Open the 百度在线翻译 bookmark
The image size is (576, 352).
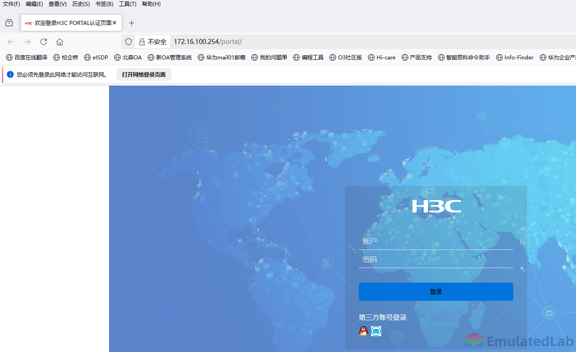[26, 58]
